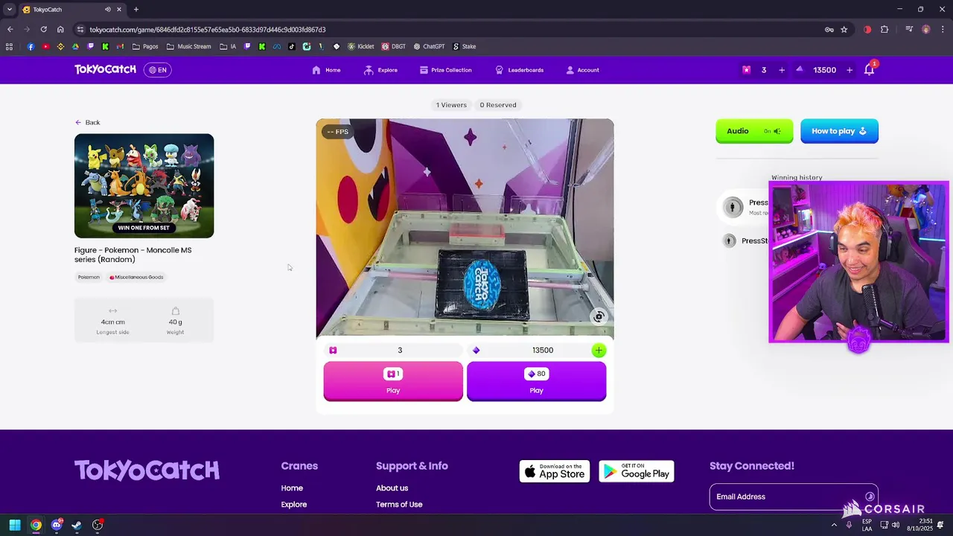
Task: Click the browser address bar URL
Action: coord(208,30)
